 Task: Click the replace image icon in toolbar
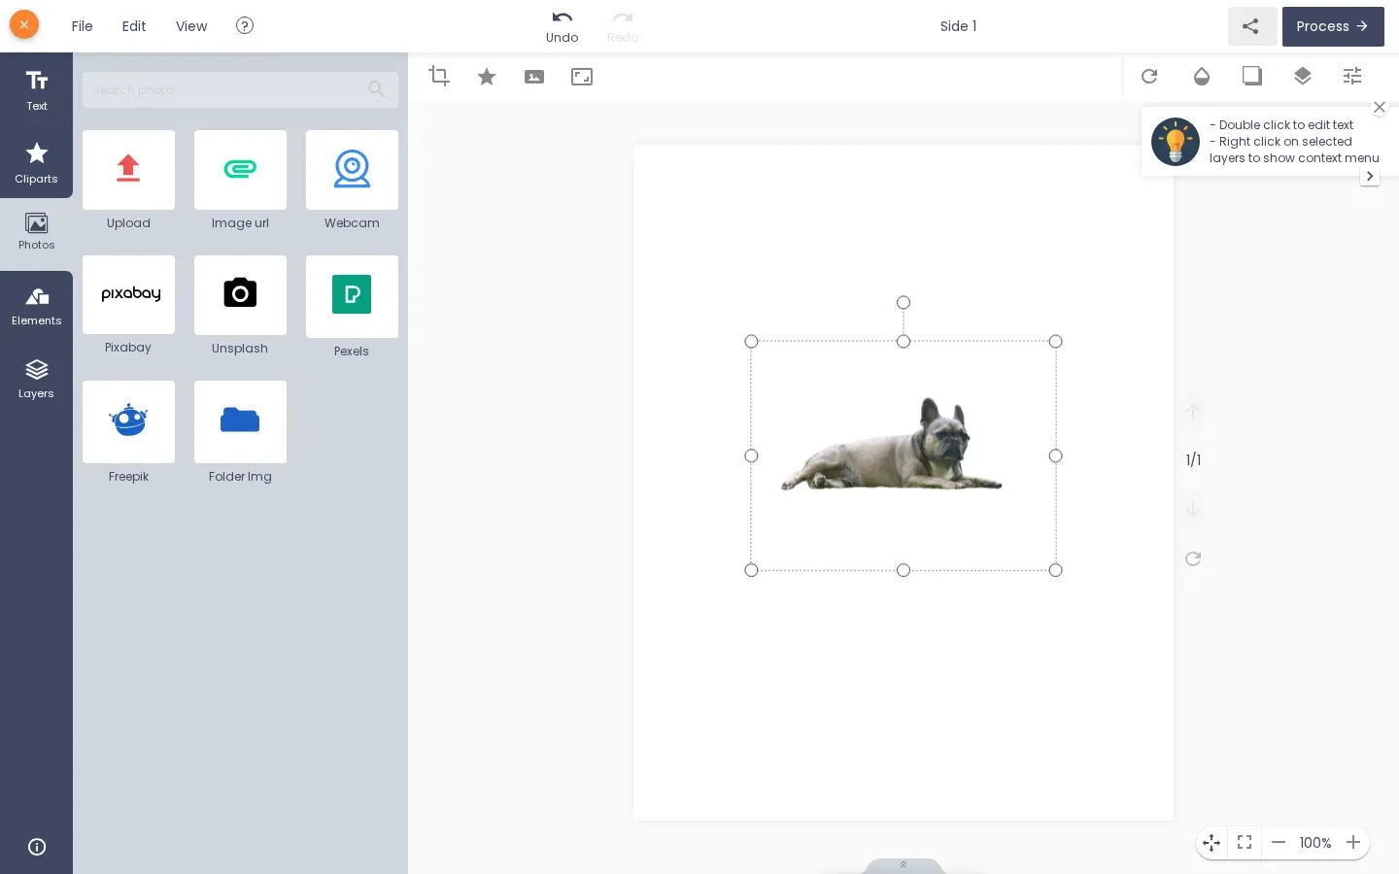coord(534,77)
